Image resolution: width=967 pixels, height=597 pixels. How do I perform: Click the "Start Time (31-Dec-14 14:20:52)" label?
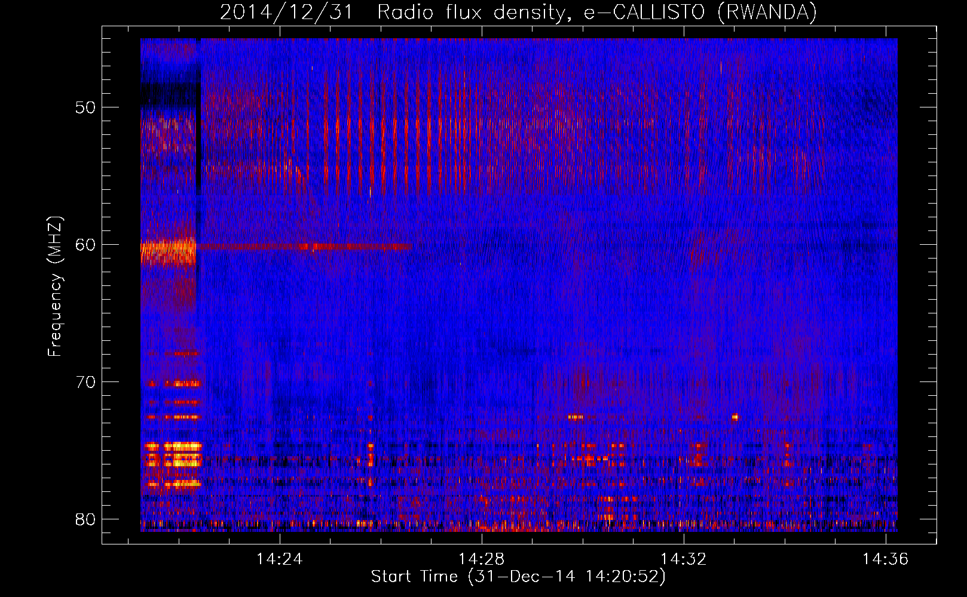518,577
